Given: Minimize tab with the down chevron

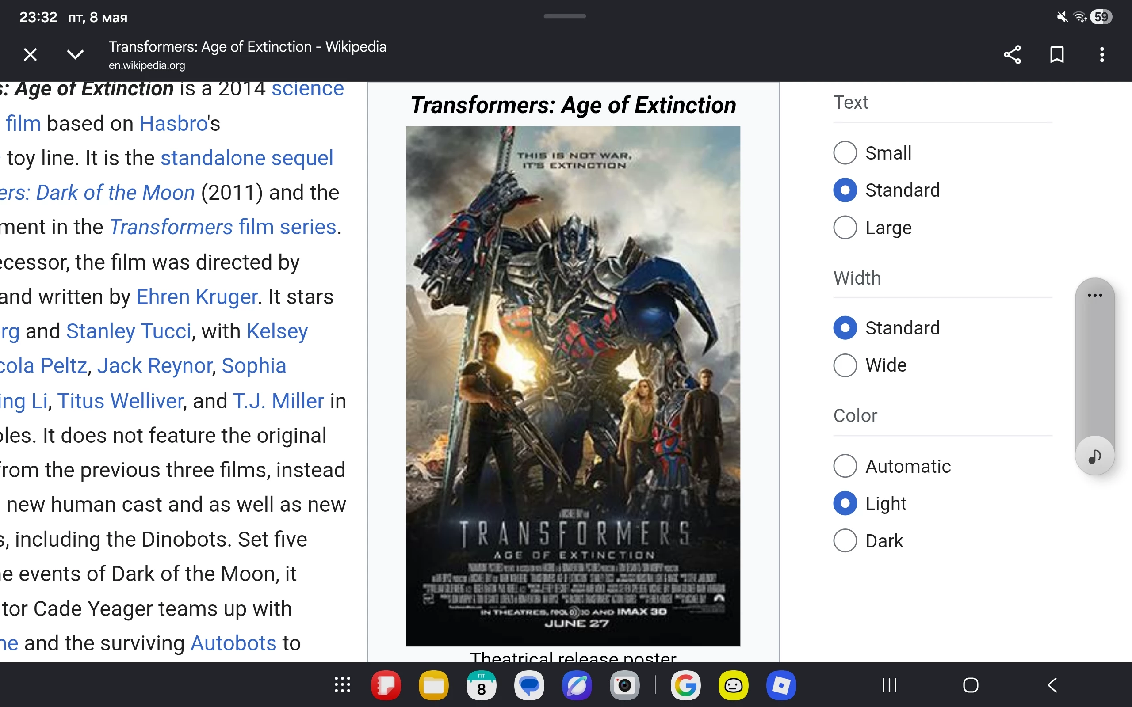Looking at the screenshot, I should (75, 55).
